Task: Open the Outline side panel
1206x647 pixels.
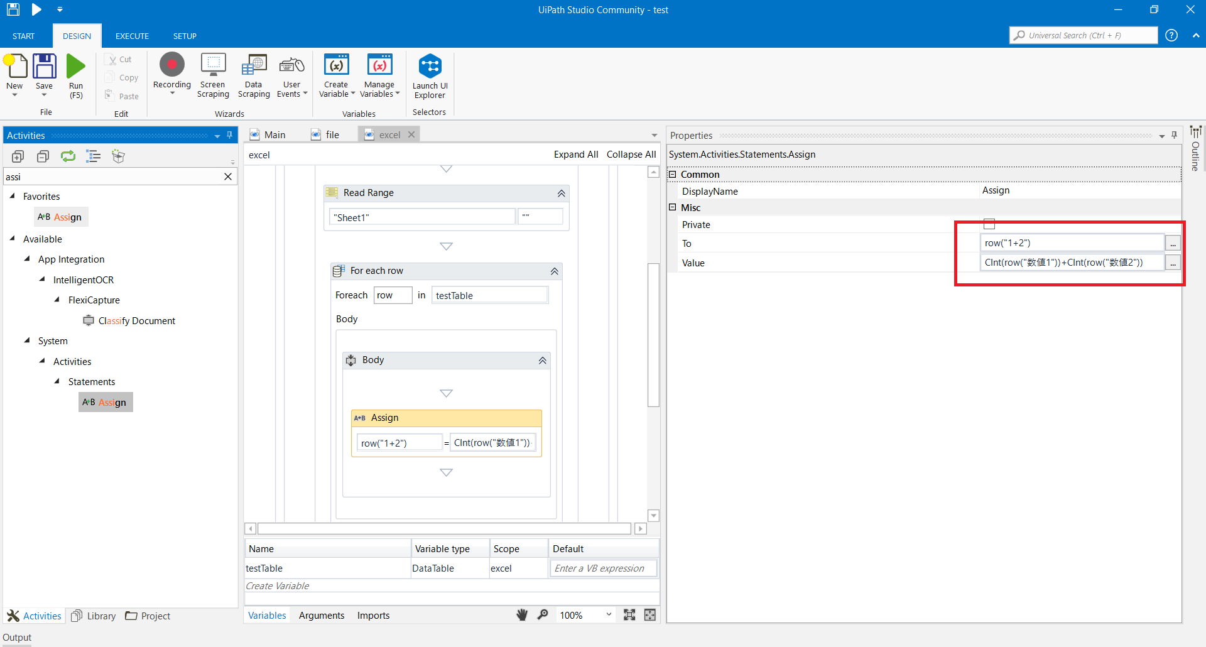Action: coord(1195,149)
